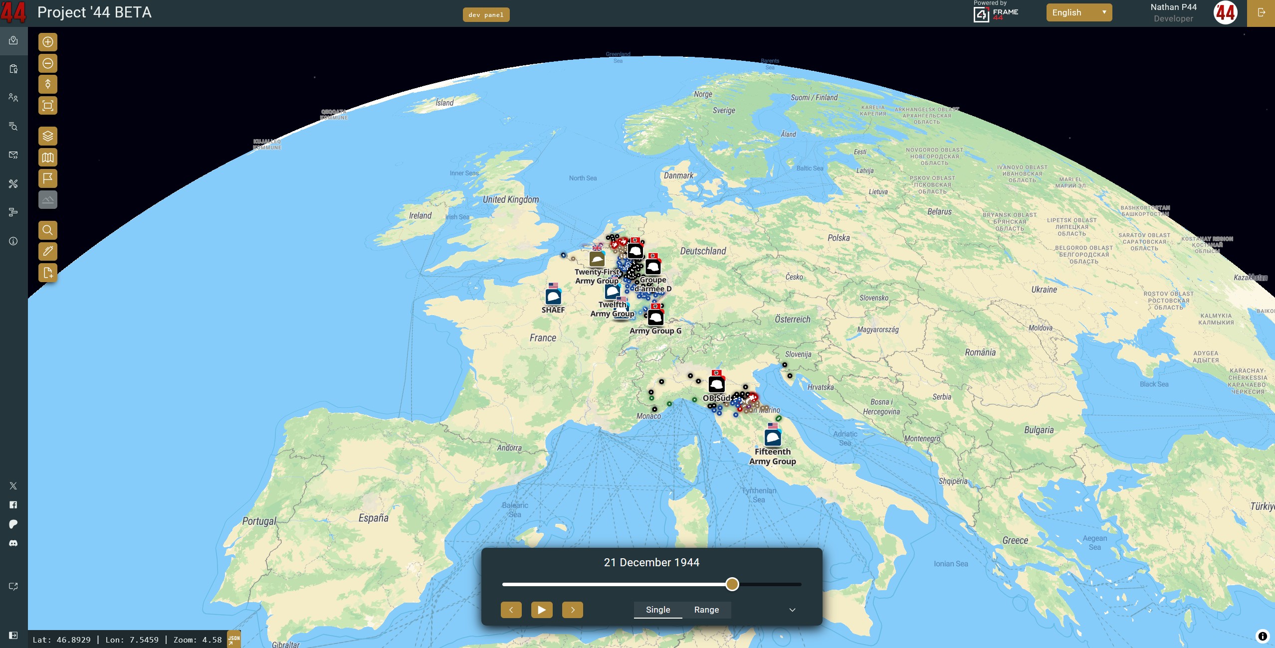Click the Lon: 7.5459 readout
The width and height of the screenshot is (1275, 648).
(132, 640)
